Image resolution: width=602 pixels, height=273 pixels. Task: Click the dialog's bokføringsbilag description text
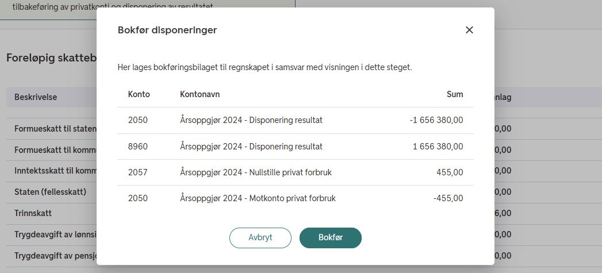(x=264, y=67)
